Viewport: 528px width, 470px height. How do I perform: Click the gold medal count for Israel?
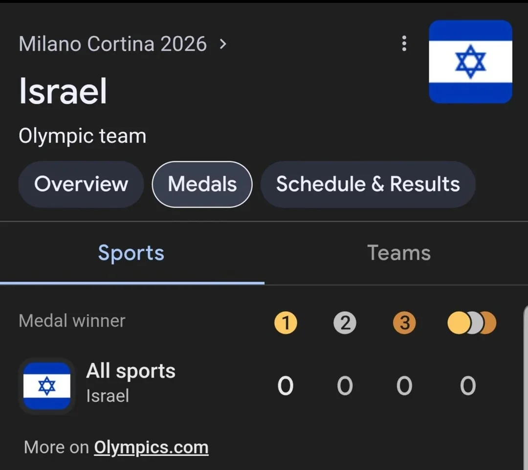point(286,386)
